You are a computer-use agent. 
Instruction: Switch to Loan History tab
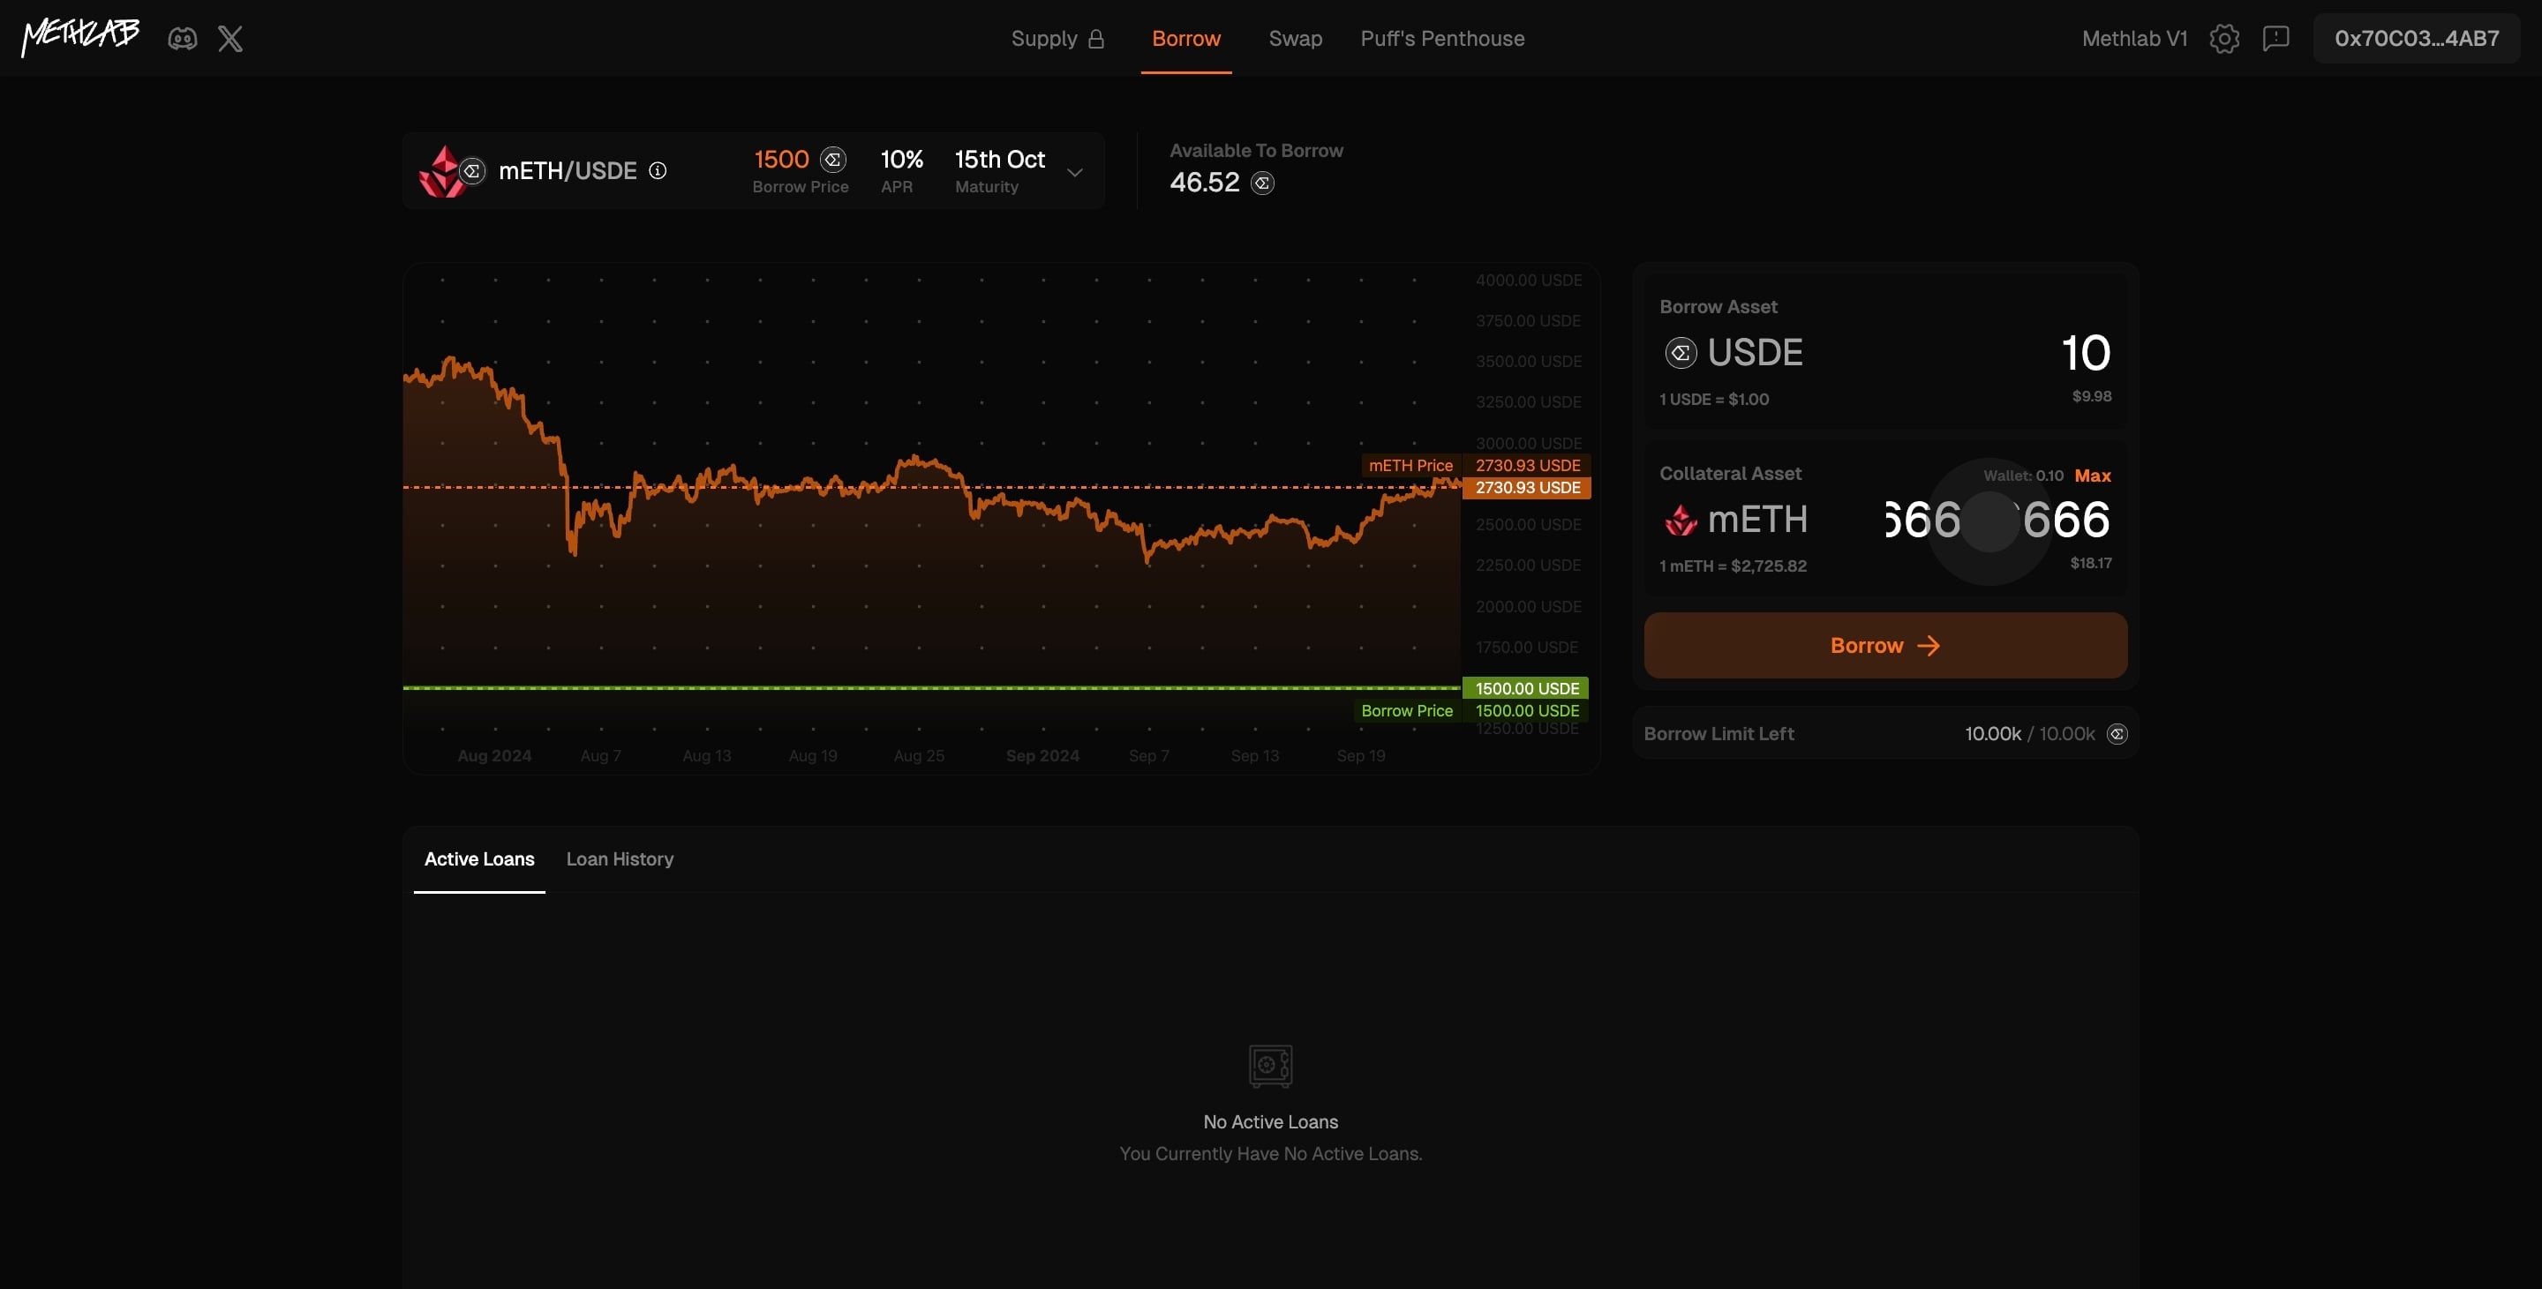click(x=620, y=859)
